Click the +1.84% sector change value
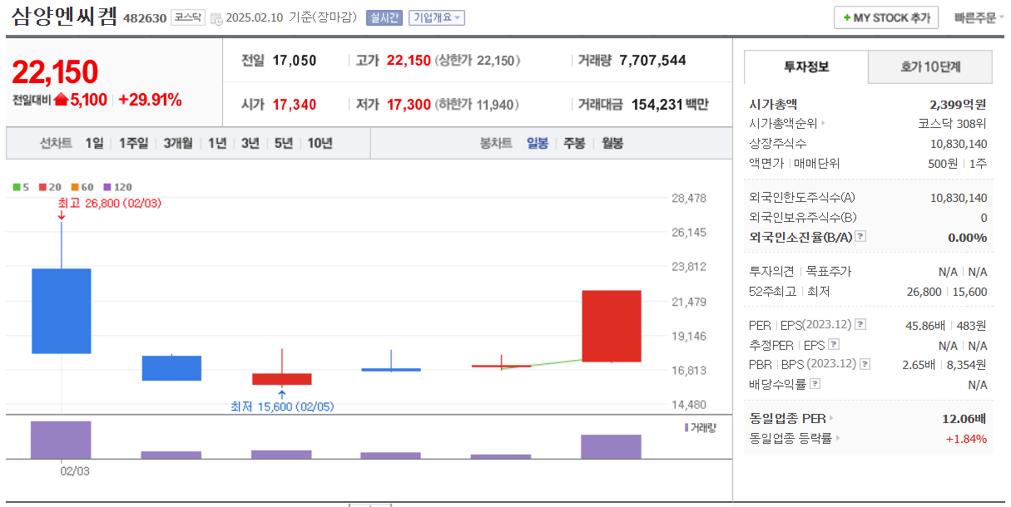The height and width of the screenshot is (507, 1011). tap(966, 438)
